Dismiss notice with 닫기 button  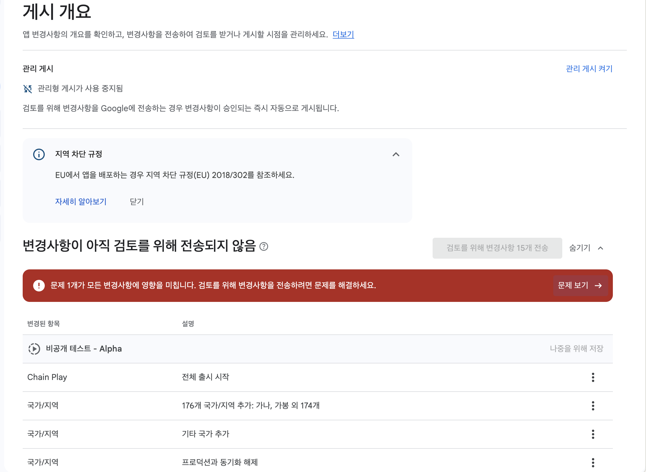[x=137, y=201]
